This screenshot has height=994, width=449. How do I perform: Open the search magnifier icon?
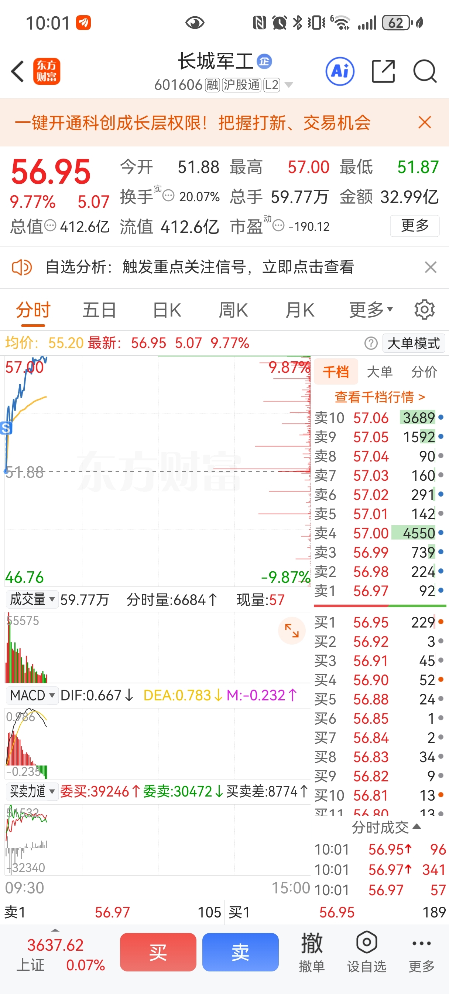coord(425,71)
